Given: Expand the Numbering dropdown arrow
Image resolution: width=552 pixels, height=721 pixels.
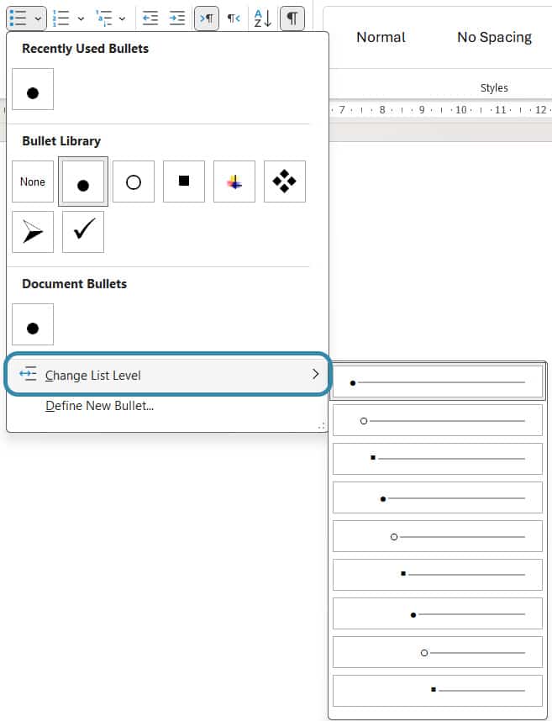Looking at the screenshot, I should click(81, 18).
